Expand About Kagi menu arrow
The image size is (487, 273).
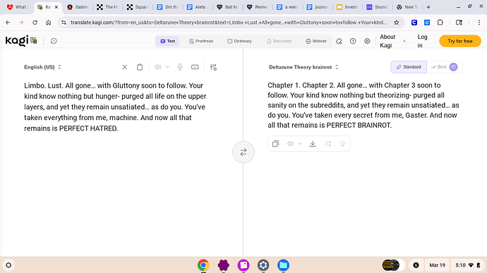tap(404, 41)
